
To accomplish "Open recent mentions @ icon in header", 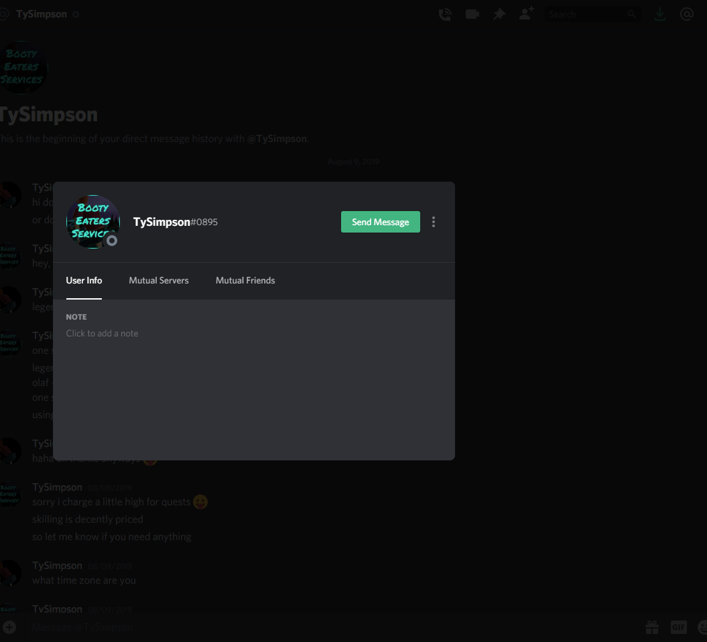I will [687, 15].
